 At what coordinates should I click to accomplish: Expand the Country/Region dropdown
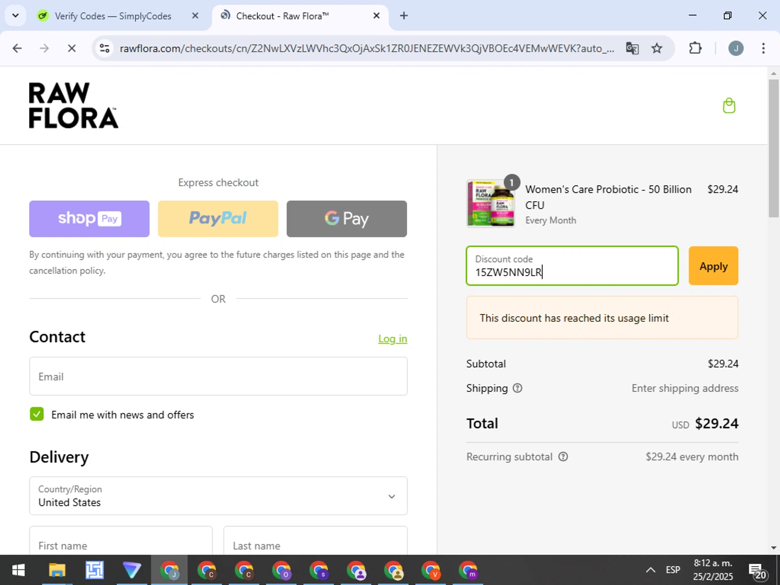[x=218, y=496]
